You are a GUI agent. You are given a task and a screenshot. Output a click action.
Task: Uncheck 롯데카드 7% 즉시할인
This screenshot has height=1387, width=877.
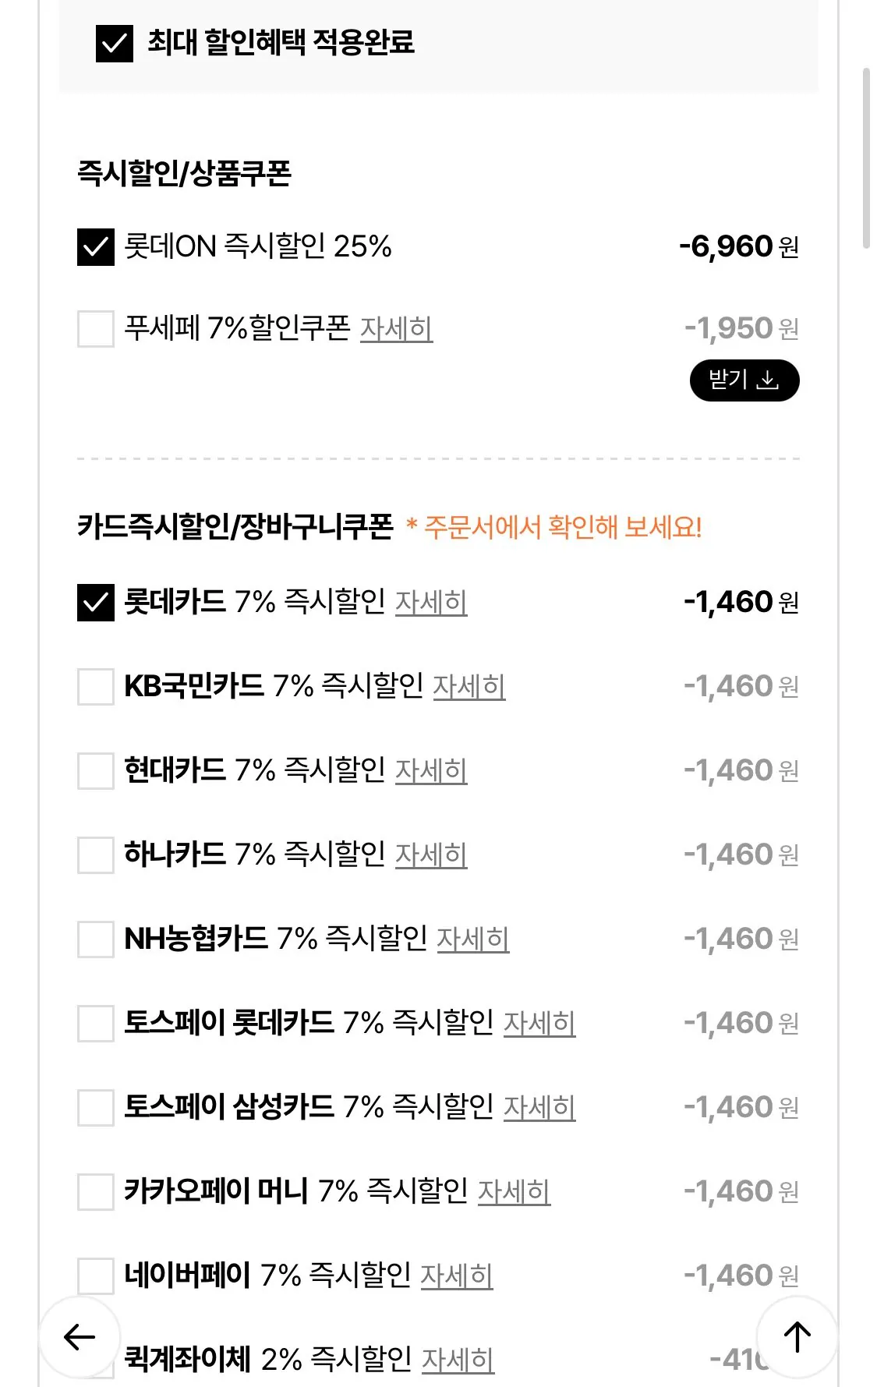coord(95,603)
